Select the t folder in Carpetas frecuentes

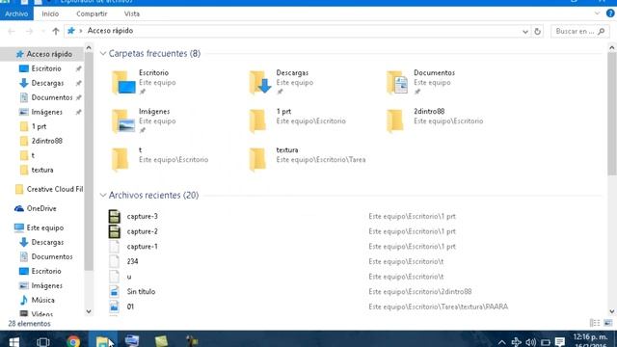click(120, 159)
